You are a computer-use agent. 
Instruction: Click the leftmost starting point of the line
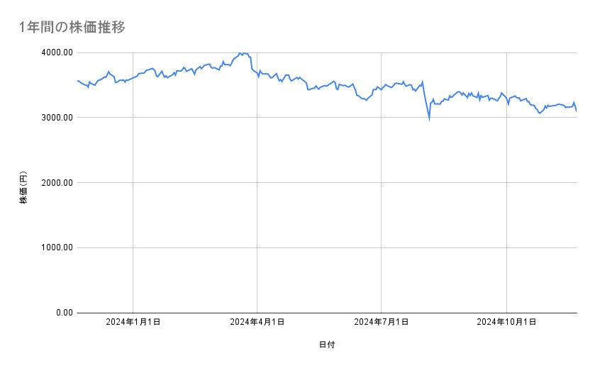tap(77, 81)
